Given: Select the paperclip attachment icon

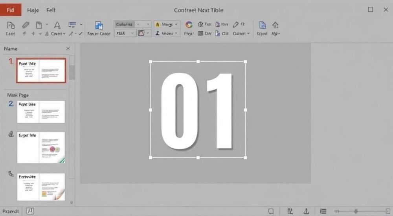Looking at the screenshot, I should [26, 25].
